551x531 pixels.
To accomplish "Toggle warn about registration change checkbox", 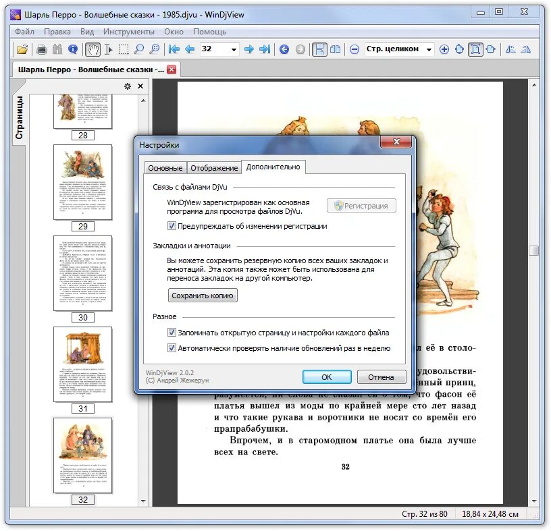I will [172, 226].
